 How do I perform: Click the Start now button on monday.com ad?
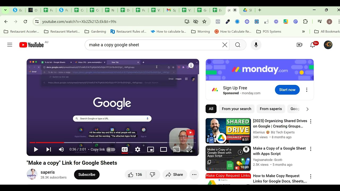pos(287,90)
